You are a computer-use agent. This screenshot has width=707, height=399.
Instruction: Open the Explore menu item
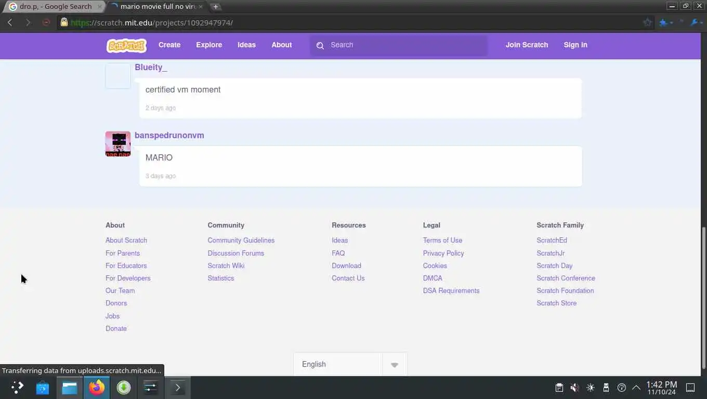click(x=209, y=45)
